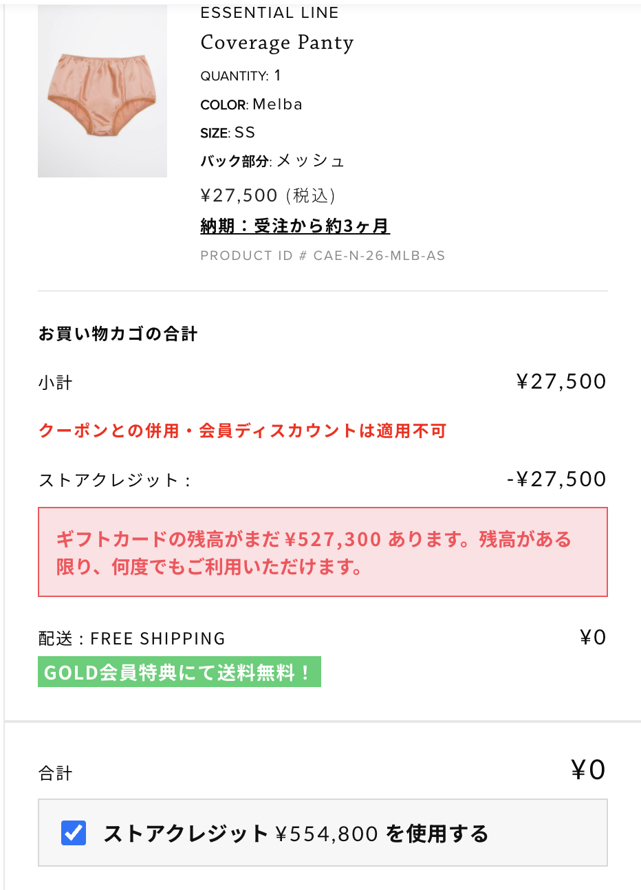The height and width of the screenshot is (890, 641).
Task: Uncheck the ストアクレジット を使用する checkbox
Action: tap(74, 833)
